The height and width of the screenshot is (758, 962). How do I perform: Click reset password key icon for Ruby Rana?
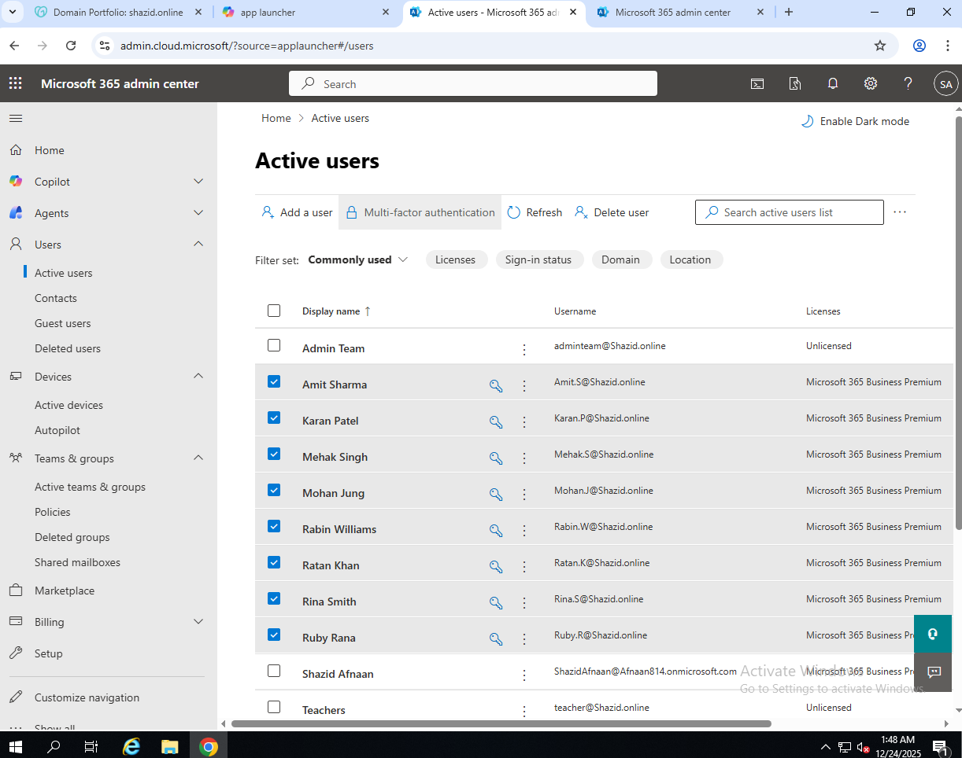tap(496, 638)
